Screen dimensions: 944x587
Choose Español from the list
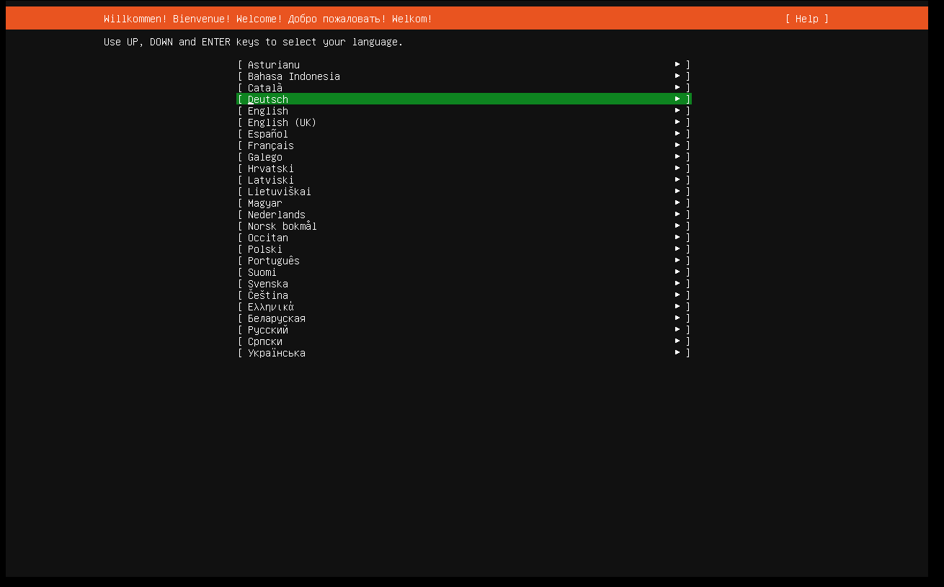point(267,134)
